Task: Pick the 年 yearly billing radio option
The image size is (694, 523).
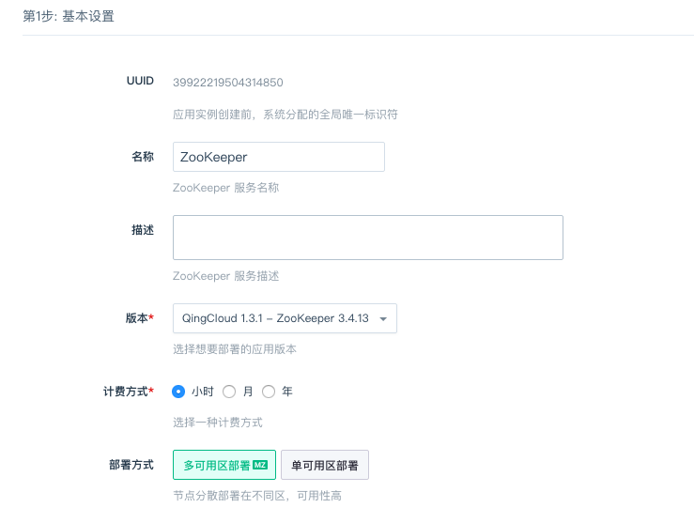Action: point(269,392)
